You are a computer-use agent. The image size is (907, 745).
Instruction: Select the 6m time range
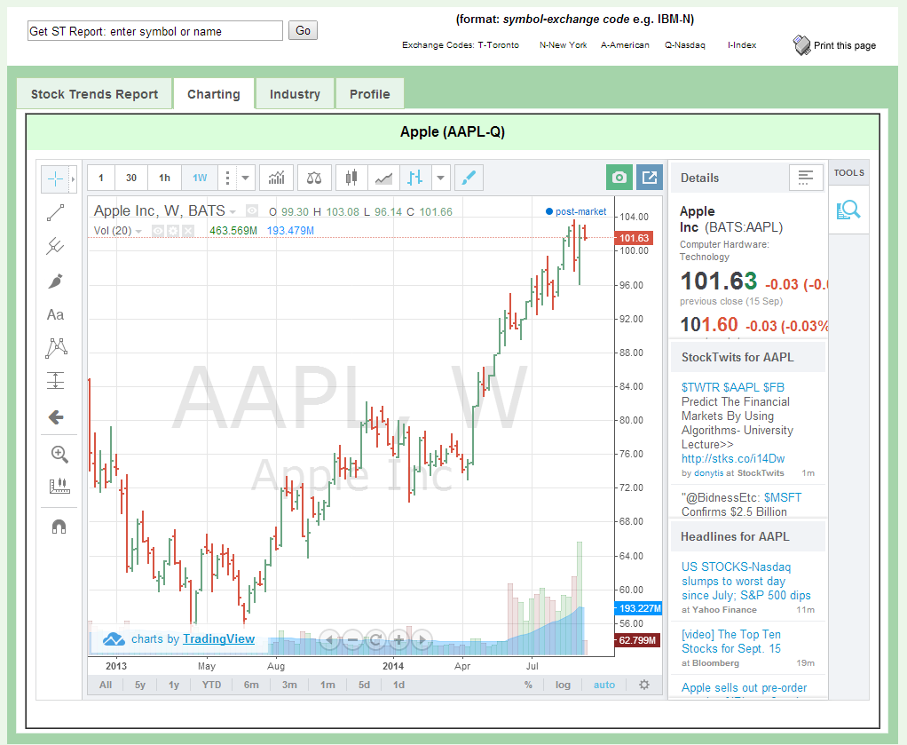pyautogui.click(x=251, y=685)
